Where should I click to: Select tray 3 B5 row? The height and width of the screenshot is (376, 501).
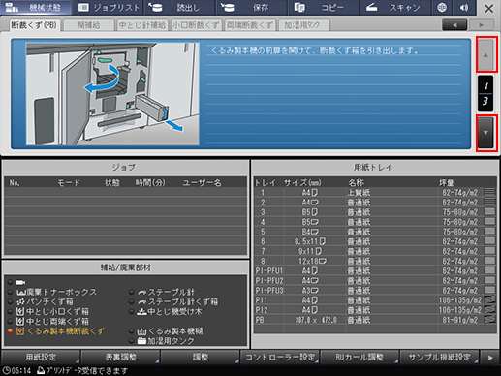pos(375,212)
